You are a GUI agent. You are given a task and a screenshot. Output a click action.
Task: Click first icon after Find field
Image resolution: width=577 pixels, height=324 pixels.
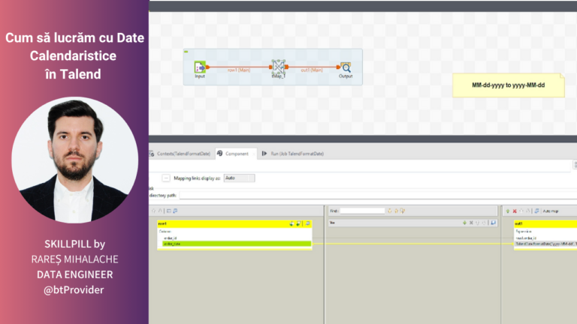pos(390,211)
